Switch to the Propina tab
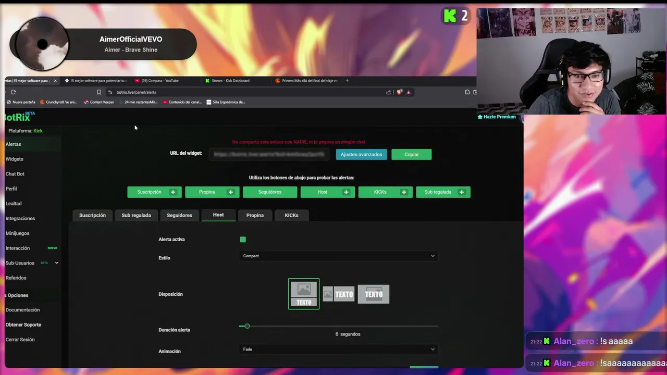The image size is (667, 375). click(x=255, y=215)
